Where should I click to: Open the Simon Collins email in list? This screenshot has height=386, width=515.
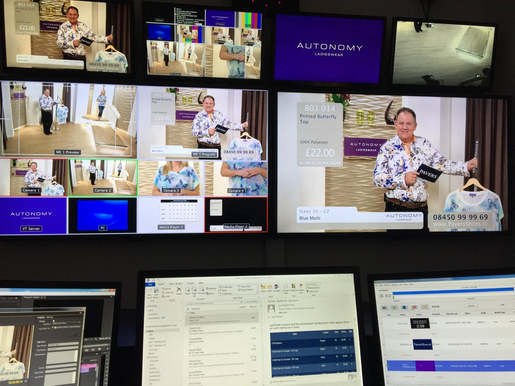pyautogui.click(x=222, y=320)
